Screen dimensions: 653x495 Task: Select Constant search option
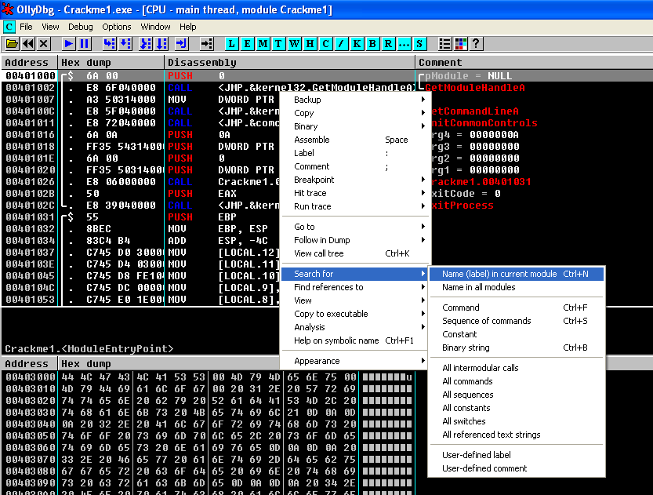[517, 334]
